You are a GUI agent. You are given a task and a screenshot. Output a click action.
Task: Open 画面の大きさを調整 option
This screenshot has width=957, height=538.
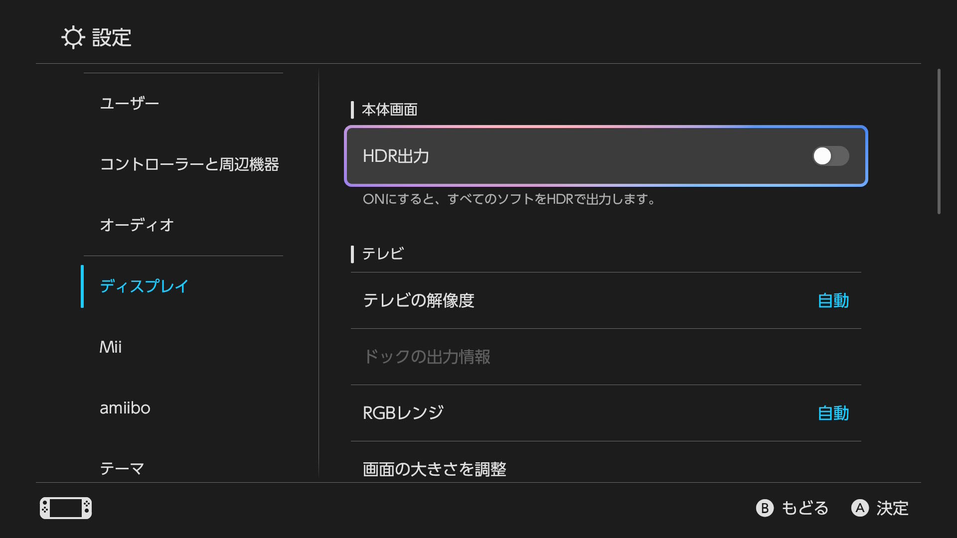tap(435, 469)
